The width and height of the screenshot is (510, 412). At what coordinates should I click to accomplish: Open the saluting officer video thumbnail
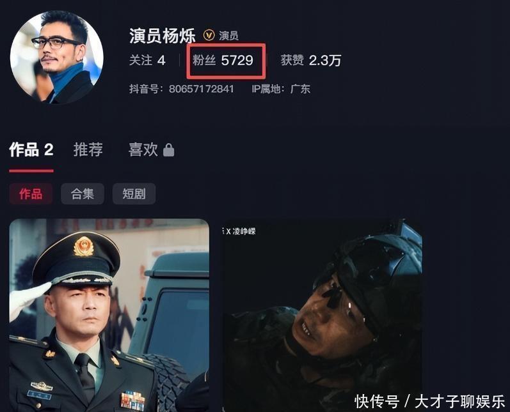[x=109, y=316]
